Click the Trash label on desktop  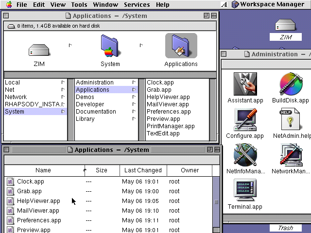click(285, 228)
